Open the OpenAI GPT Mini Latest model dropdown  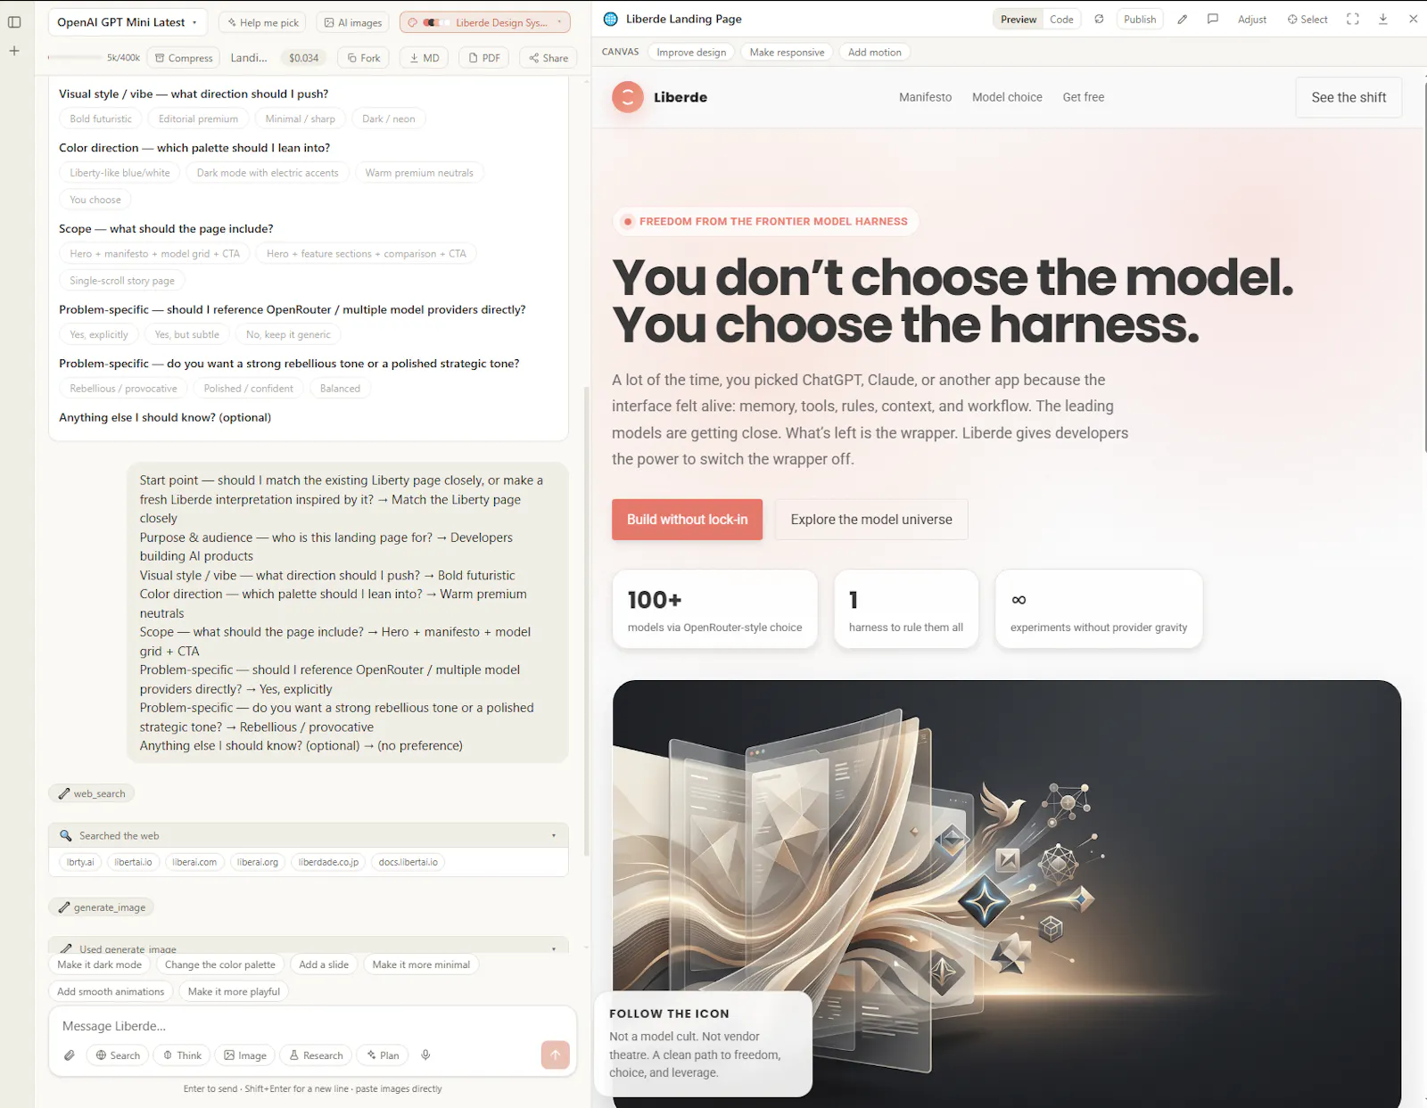point(128,22)
